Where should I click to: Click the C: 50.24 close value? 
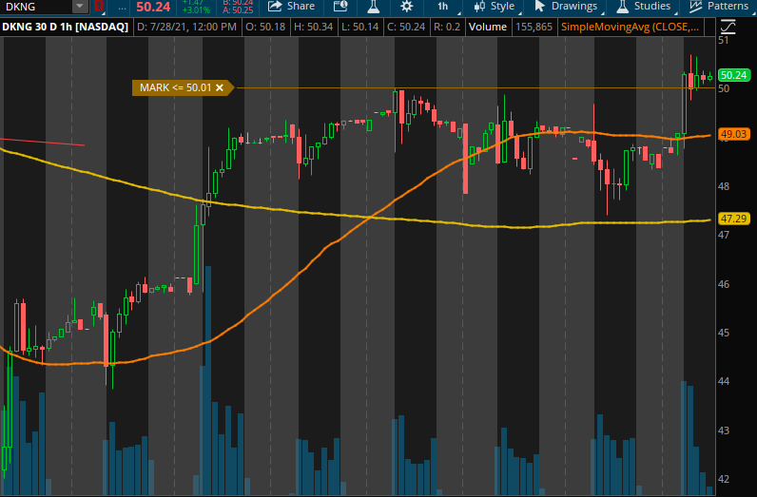coord(406,27)
